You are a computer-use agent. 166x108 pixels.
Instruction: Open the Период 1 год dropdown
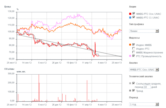(144, 104)
